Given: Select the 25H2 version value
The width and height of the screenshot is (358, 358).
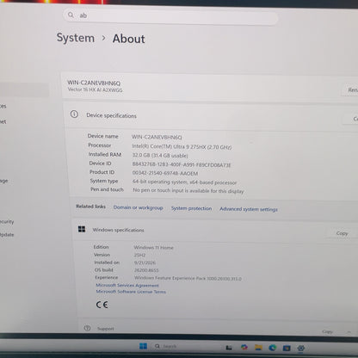Looking at the screenshot, I should pos(139,255).
